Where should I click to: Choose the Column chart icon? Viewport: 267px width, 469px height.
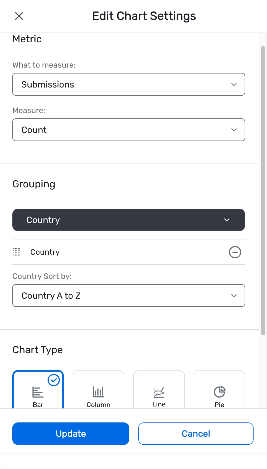(99, 392)
